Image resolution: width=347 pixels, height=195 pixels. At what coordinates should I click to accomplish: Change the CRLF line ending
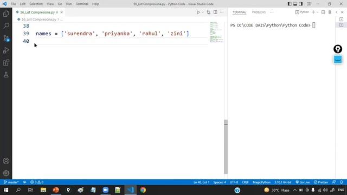pyautogui.click(x=245, y=182)
